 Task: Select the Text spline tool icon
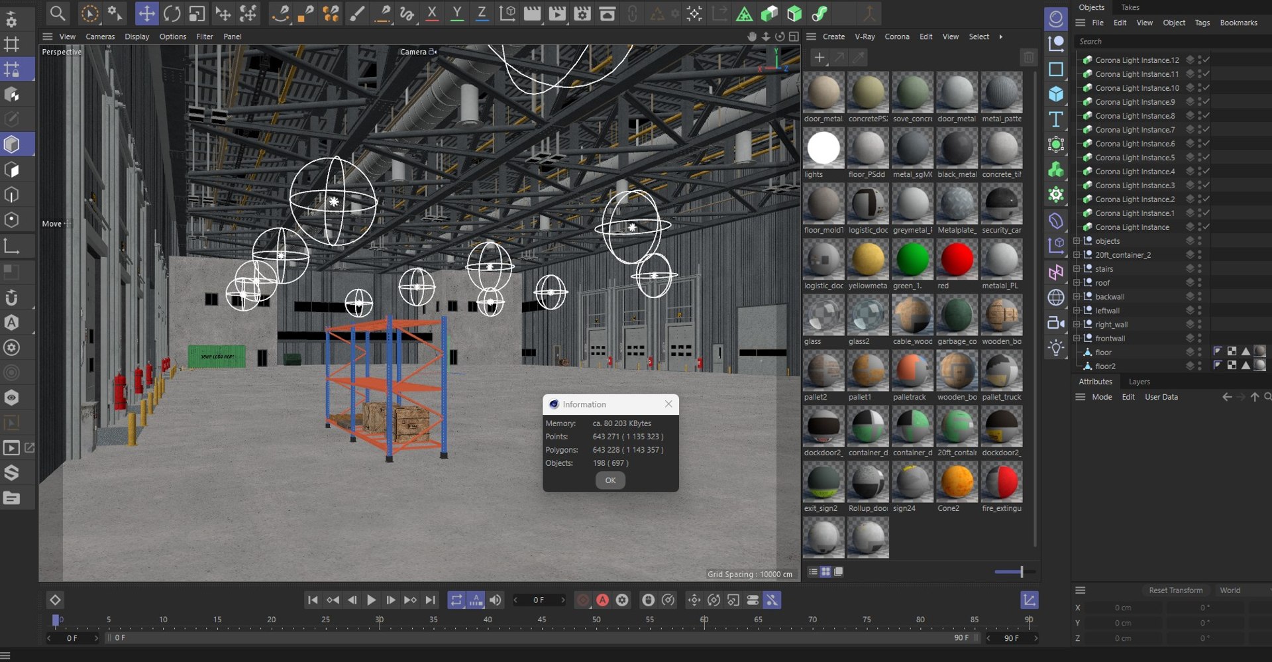pyautogui.click(x=1056, y=119)
